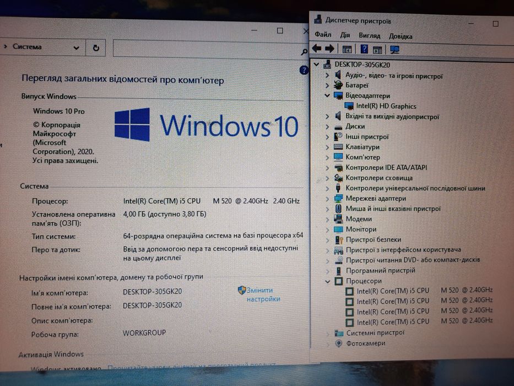Image resolution: width=514 pixels, height=386 pixels.
Task: Click the shield icon beside Змінити настройки
Action: [242, 290]
